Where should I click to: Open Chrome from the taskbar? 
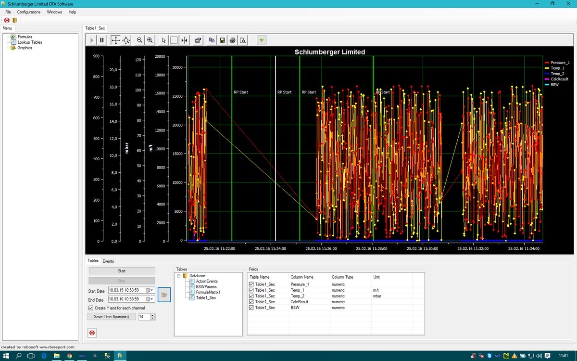click(x=69, y=356)
